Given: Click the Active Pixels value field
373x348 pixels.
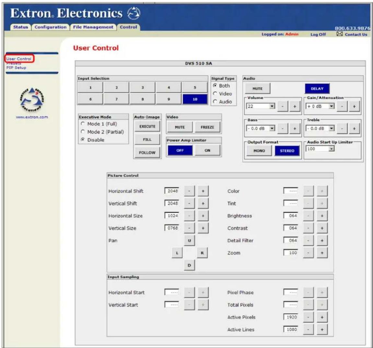Looking at the screenshot, I should click(x=291, y=317).
